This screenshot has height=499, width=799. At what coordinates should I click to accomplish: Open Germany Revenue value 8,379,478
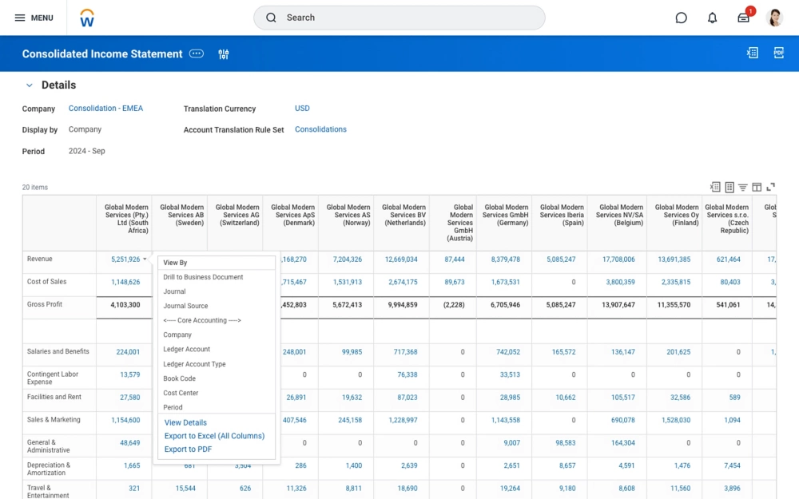(x=506, y=259)
